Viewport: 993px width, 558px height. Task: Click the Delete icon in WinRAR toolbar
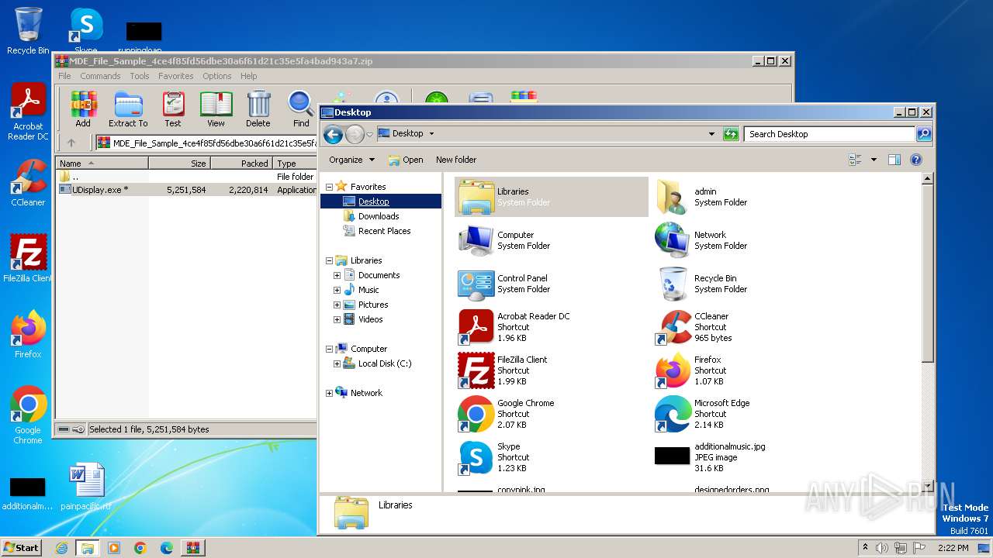[x=258, y=108]
